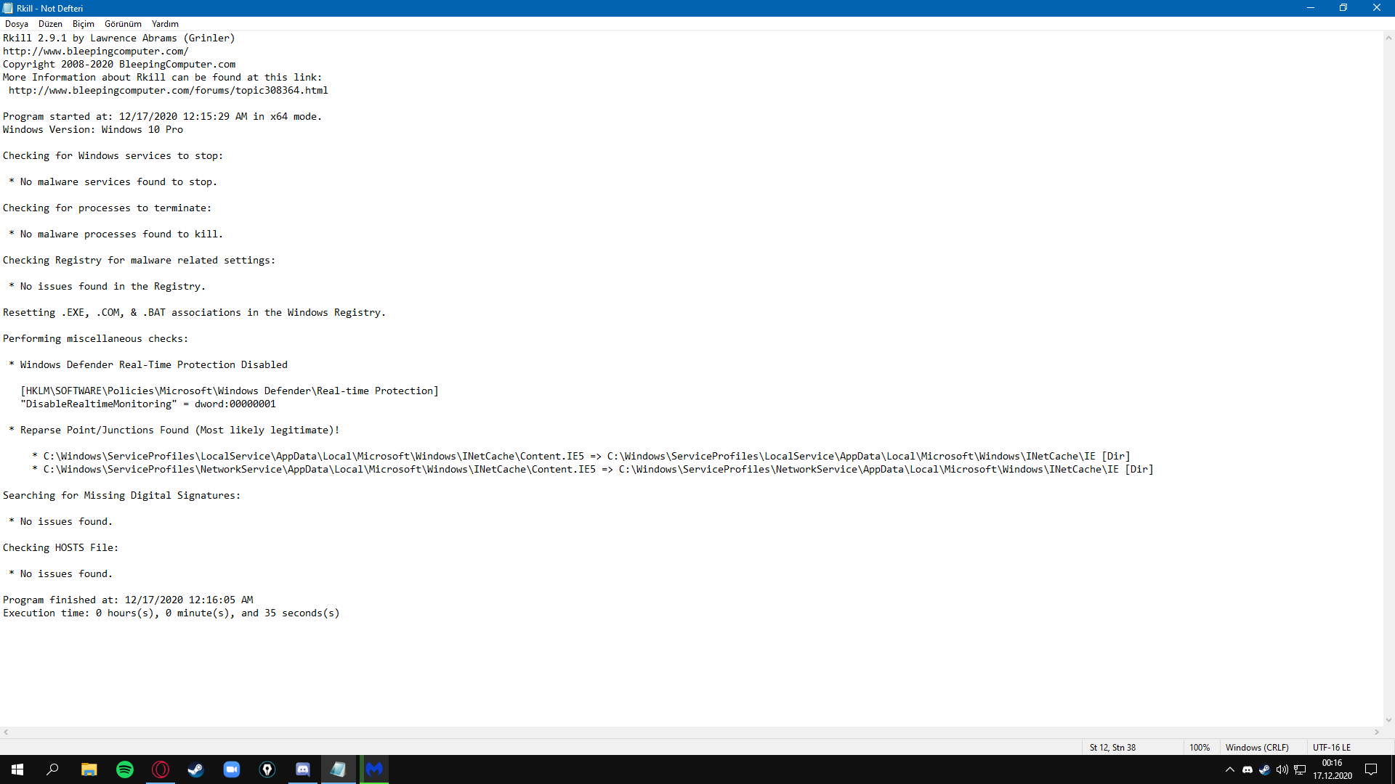Switch to Discord in the taskbar
This screenshot has width=1395, height=784.
[303, 769]
